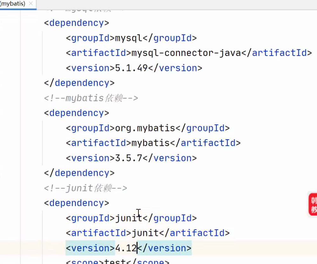Viewport: 317px width, 264px height.
Task: Click the artifactId value mysql-connector-java
Action: point(186,53)
